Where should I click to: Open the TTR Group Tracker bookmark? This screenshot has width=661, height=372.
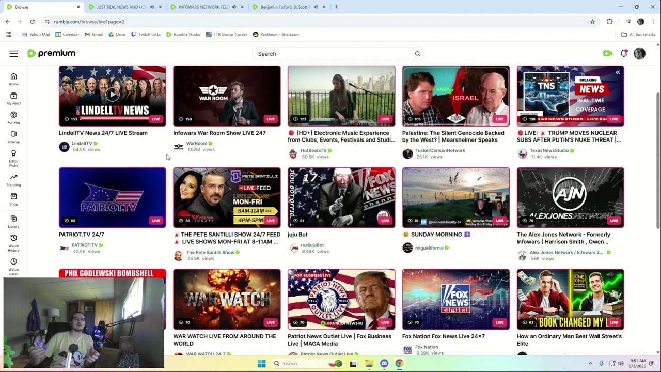point(226,34)
